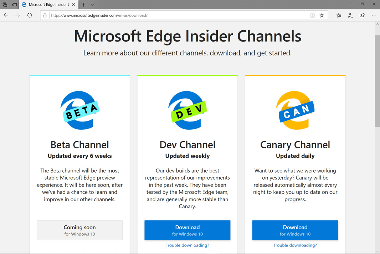The width and height of the screenshot is (380, 254).
Task: Click Beta Channel Coming soon button
Action: (79, 230)
